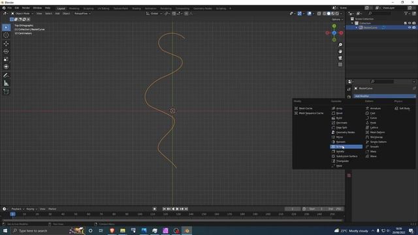Click the current frame marker on timeline

coord(12,214)
